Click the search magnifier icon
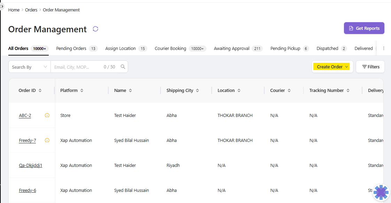391x203 pixels. tap(123, 67)
